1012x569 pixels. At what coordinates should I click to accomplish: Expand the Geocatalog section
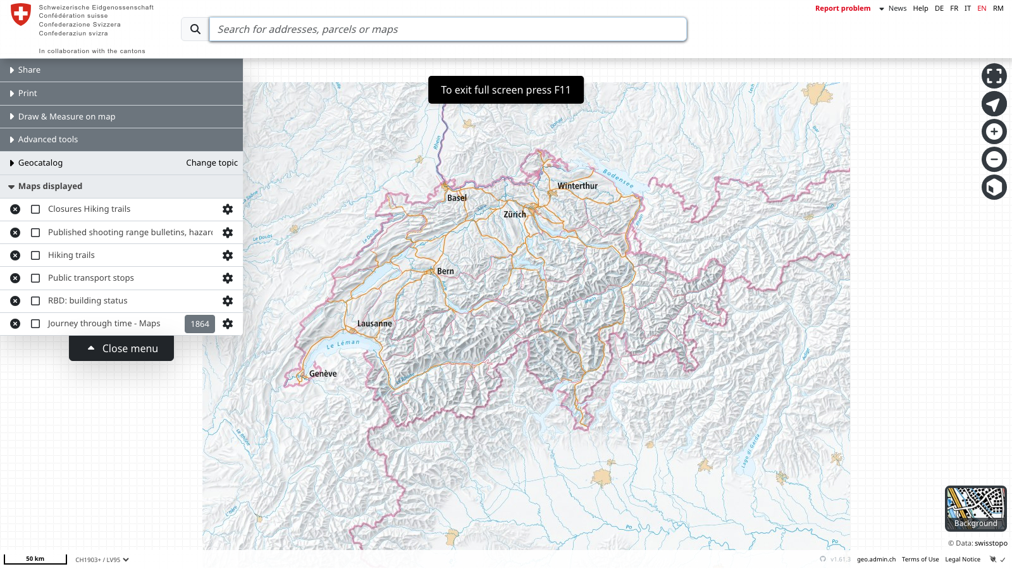click(40, 162)
